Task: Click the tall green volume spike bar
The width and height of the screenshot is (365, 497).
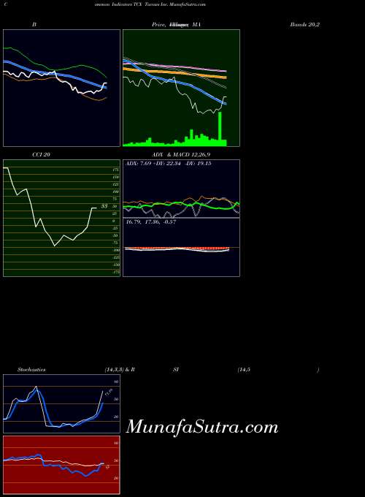Action: click(220, 129)
